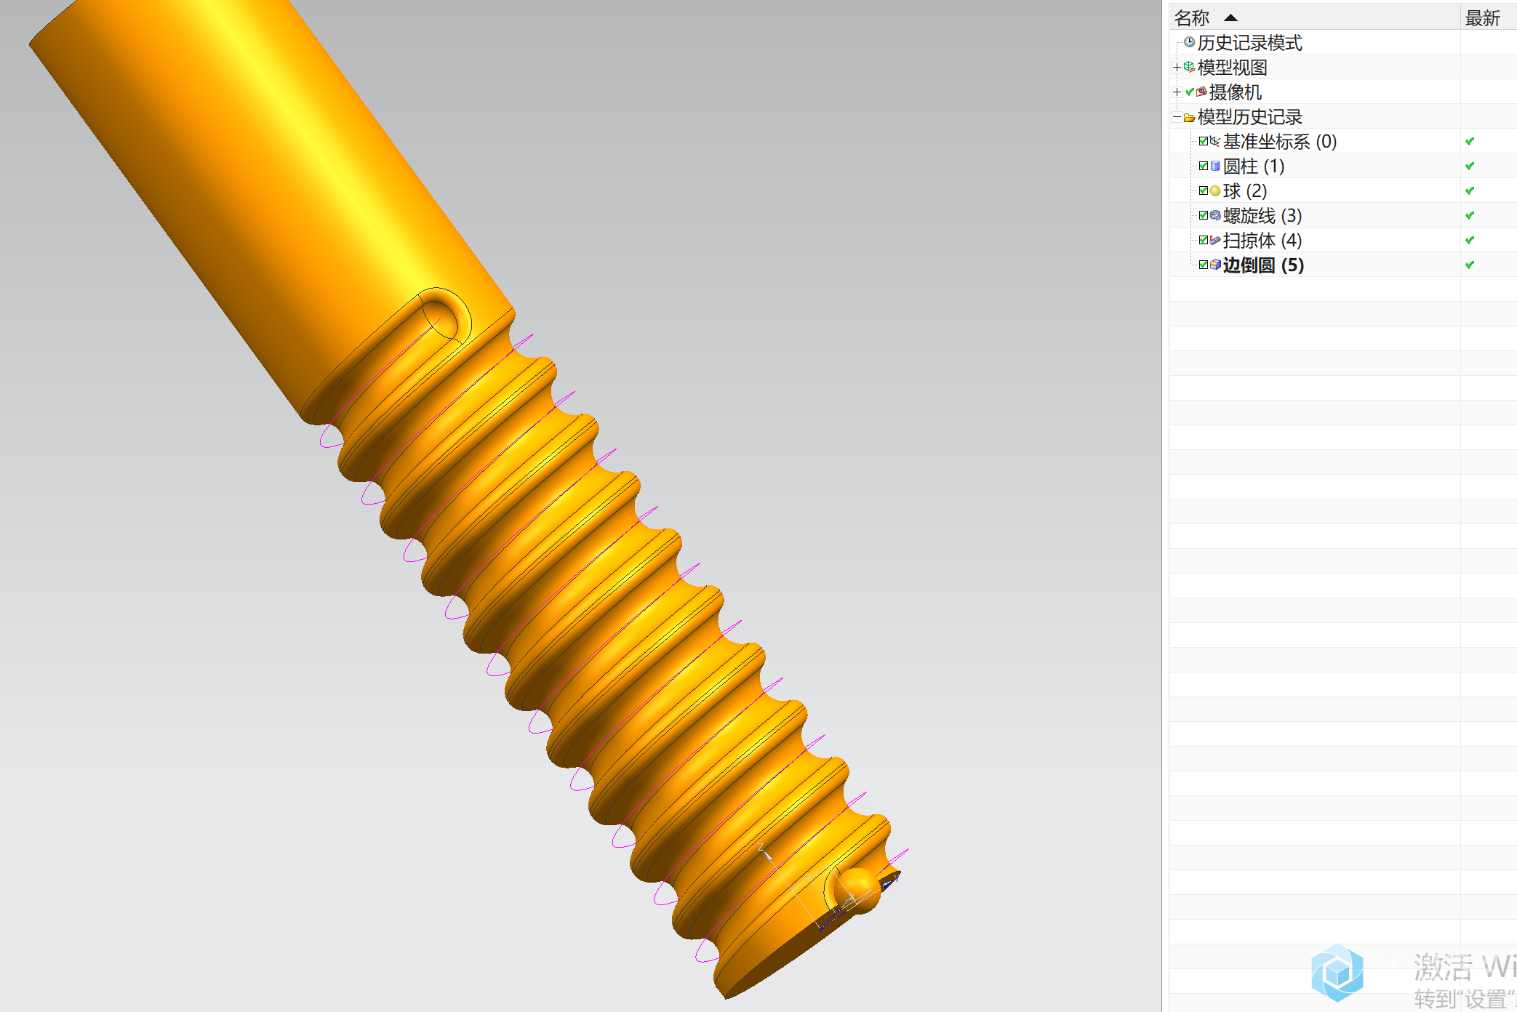Toggle checkbox for 球 (2)
This screenshot has height=1012, width=1517.
point(1204,190)
